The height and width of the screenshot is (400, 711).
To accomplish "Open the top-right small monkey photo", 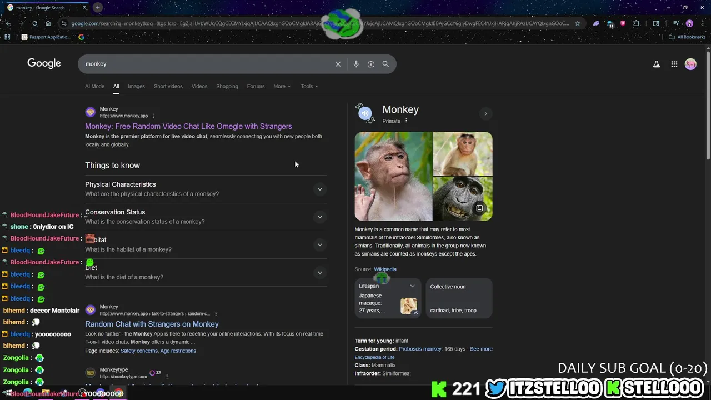I will click(x=463, y=153).
